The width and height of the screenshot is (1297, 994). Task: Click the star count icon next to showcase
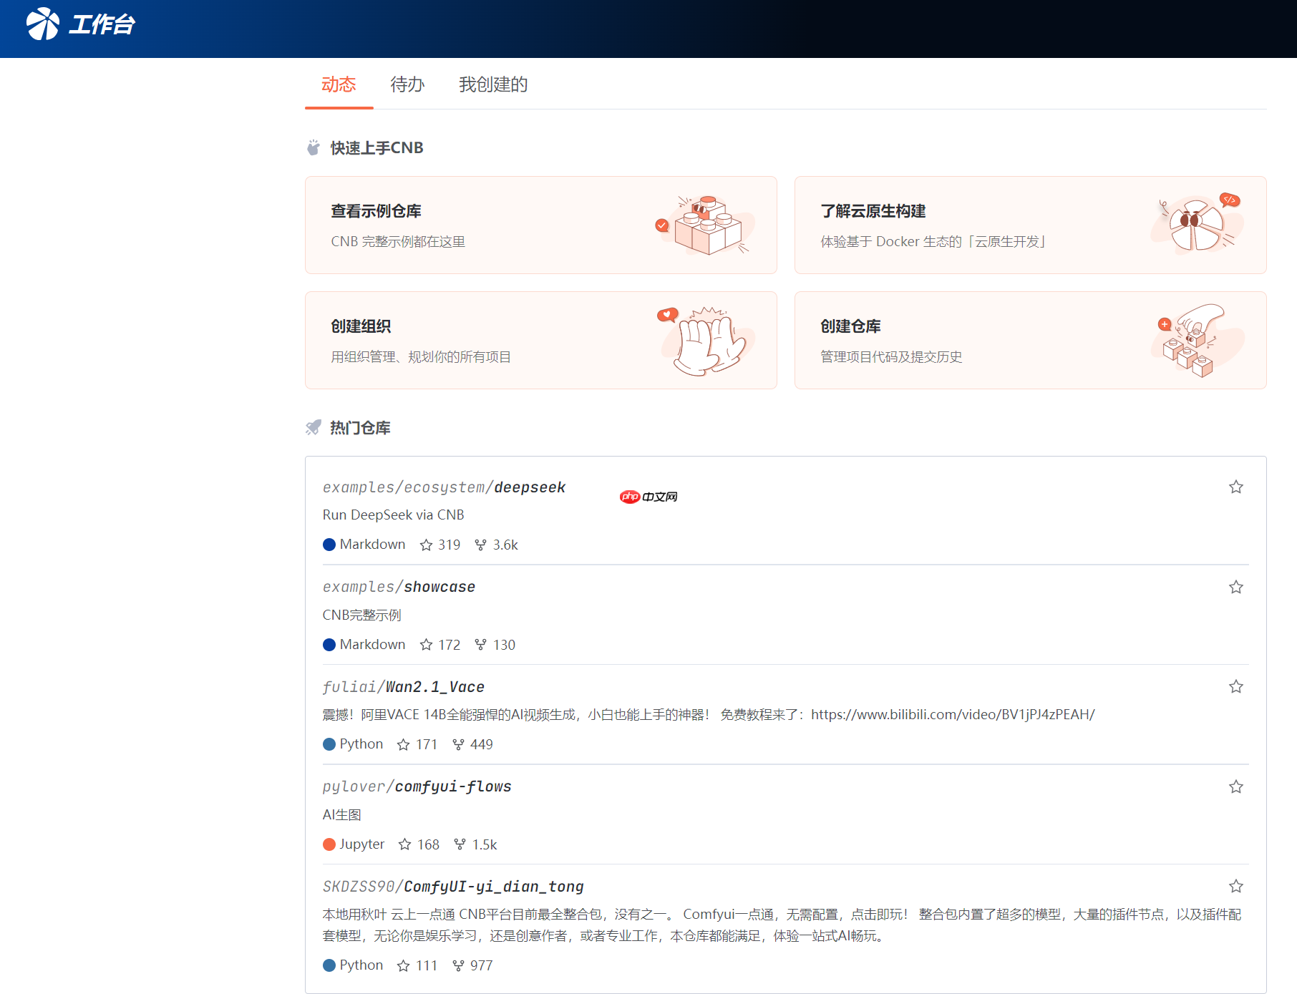[x=427, y=644]
